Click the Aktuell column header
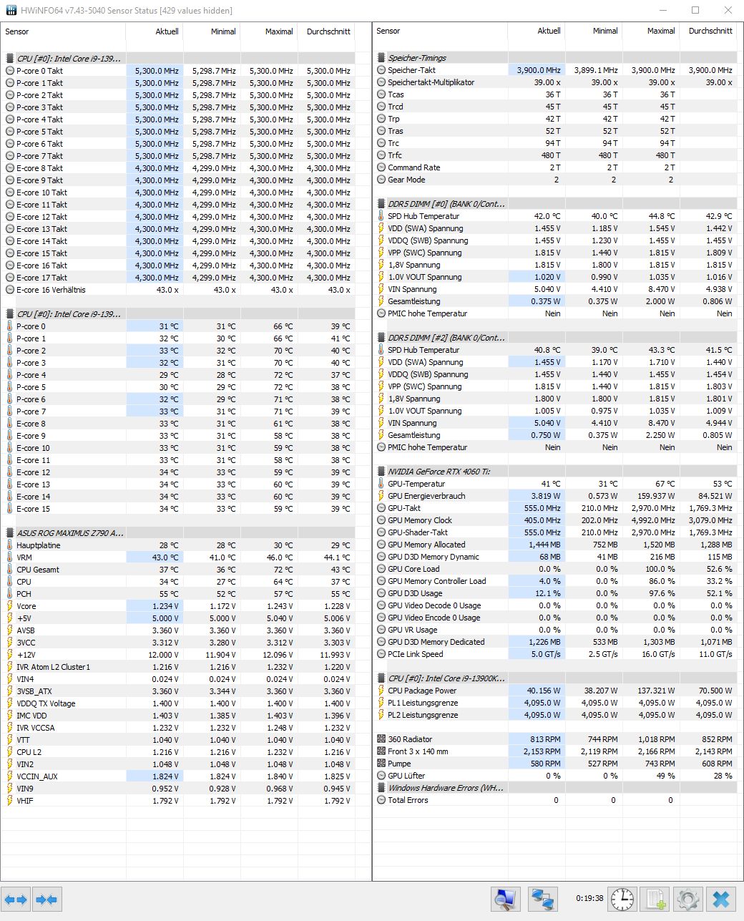The image size is (744, 921). click(x=167, y=31)
